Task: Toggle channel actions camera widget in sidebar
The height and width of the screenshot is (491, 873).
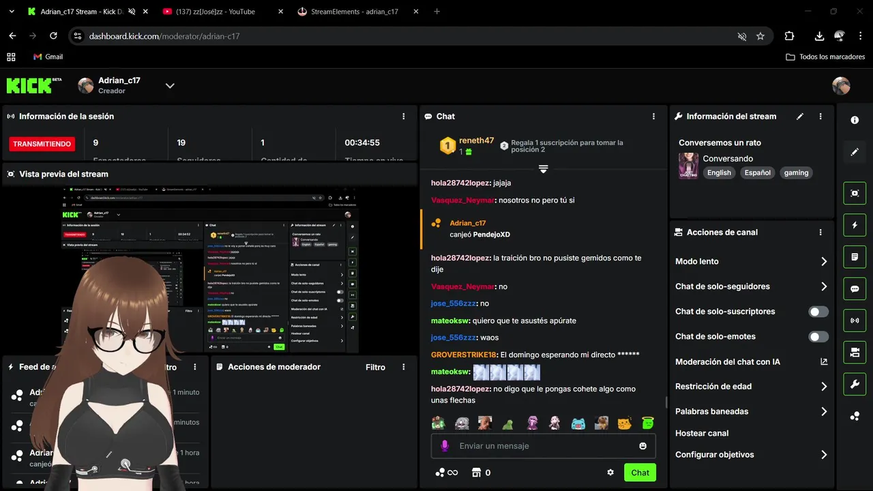Action: (855, 353)
